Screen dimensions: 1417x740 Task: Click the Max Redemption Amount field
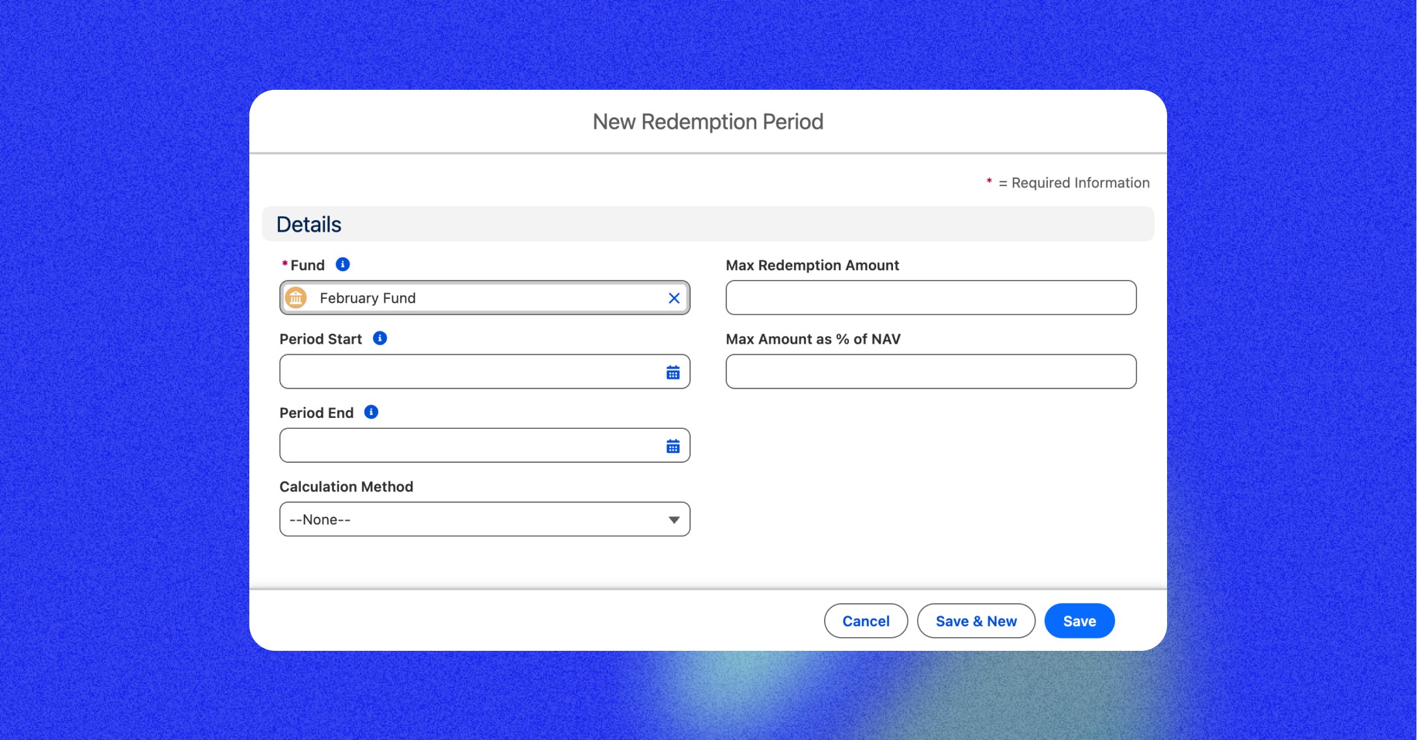coord(931,298)
